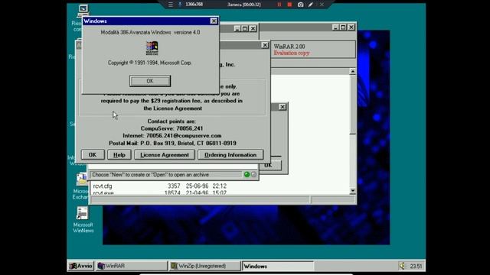Pause the screen recording
This screenshot has height=275, width=490.
[279, 5]
